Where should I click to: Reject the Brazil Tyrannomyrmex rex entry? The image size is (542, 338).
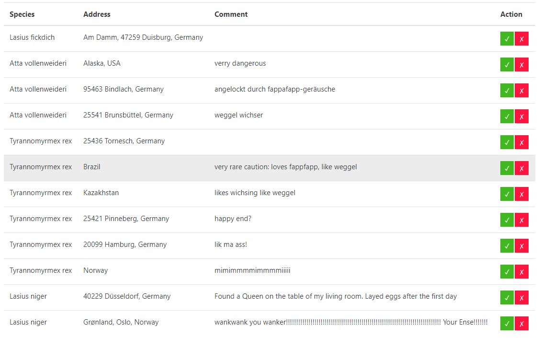tap(521, 168)
